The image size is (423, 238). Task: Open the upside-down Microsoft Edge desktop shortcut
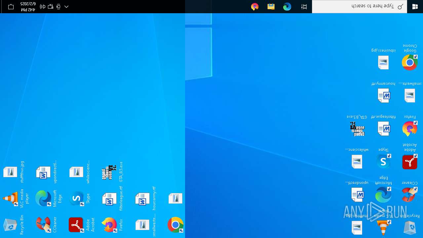click(x=383, y=195)
